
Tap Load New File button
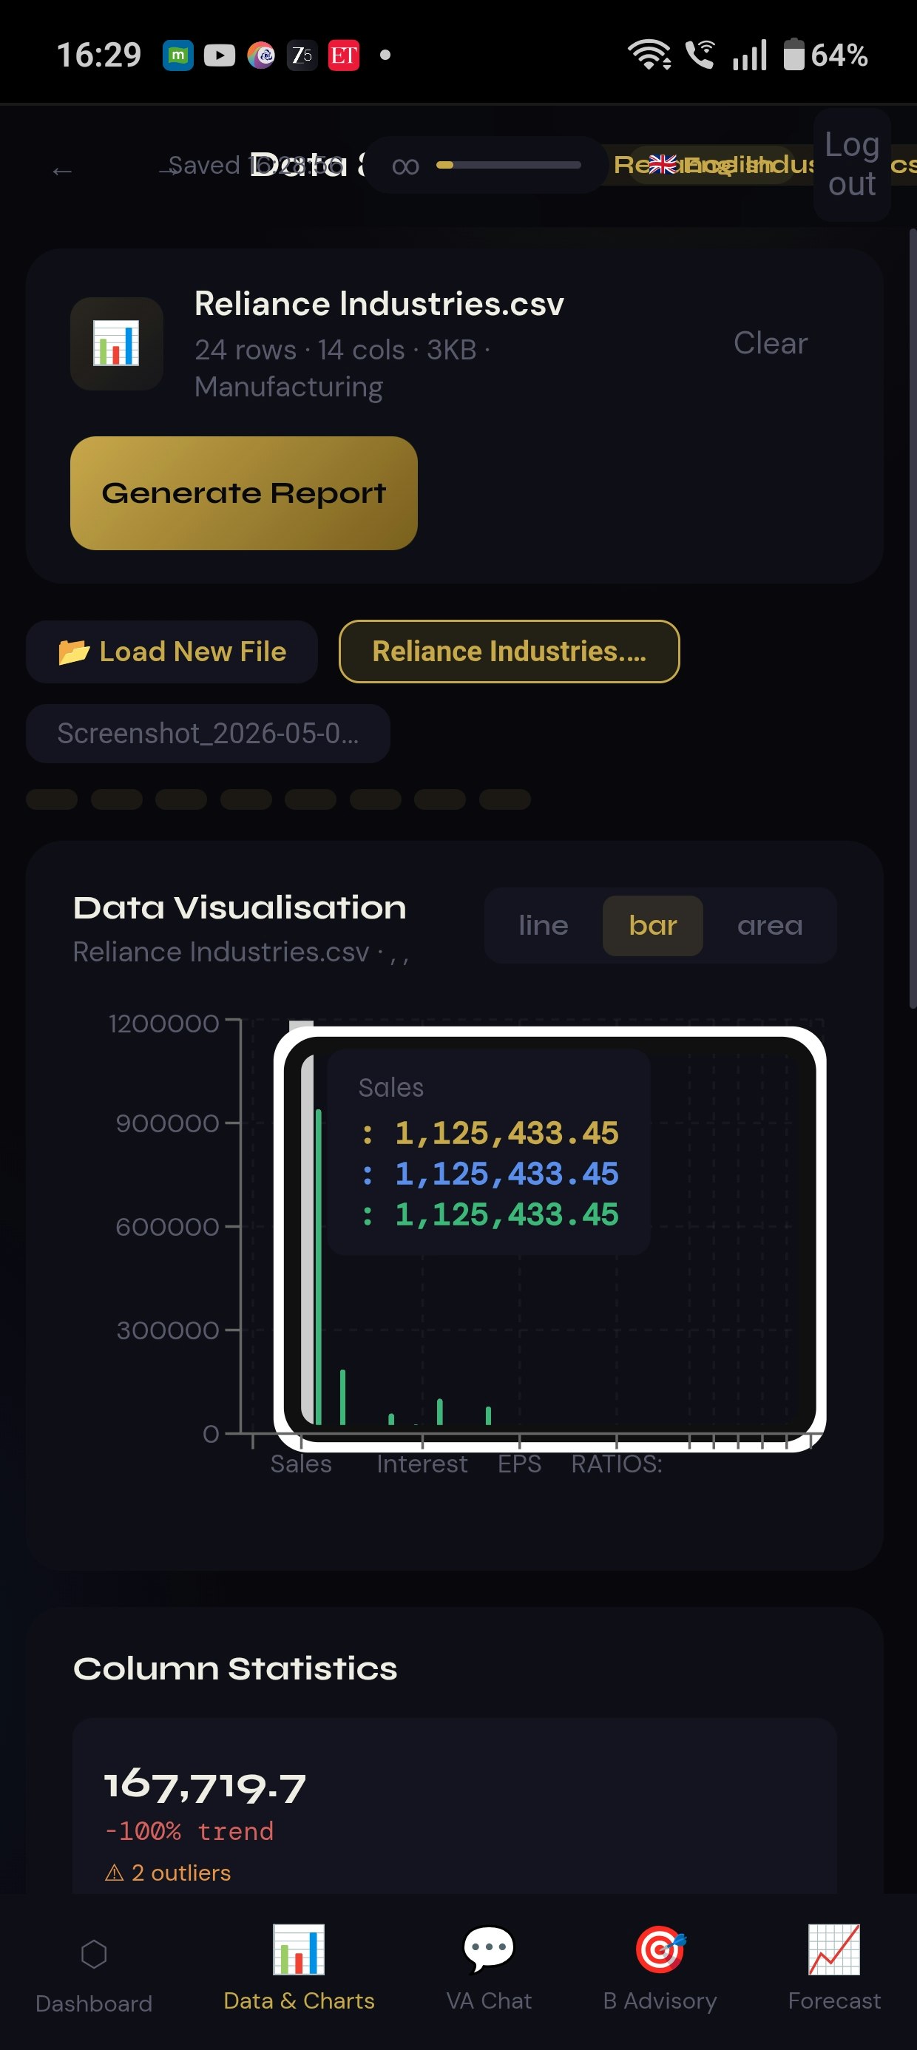172,652
